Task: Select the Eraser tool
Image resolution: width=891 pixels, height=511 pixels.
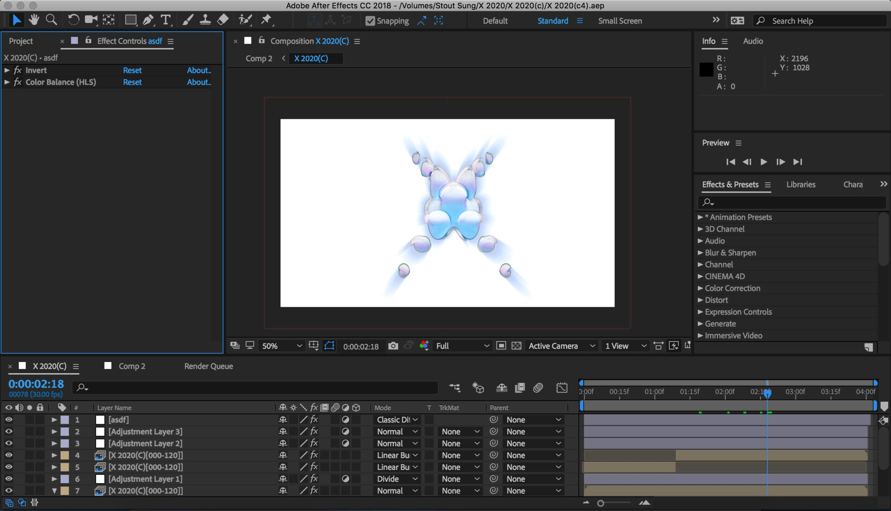Action: point(223,20)
